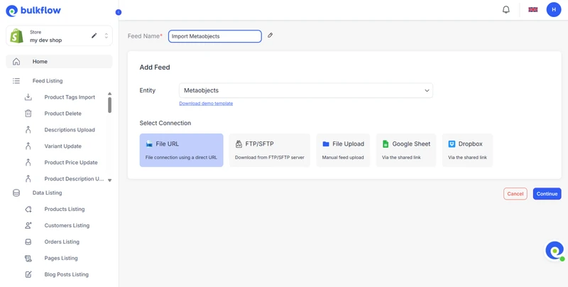Go to Orders Listing
This screenshot has height=287, width=568.
click(62, 242)
